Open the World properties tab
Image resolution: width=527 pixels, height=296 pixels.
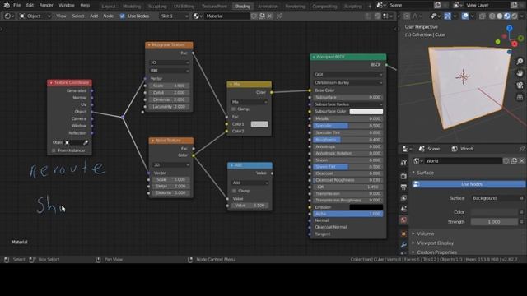tap(403, 220)
